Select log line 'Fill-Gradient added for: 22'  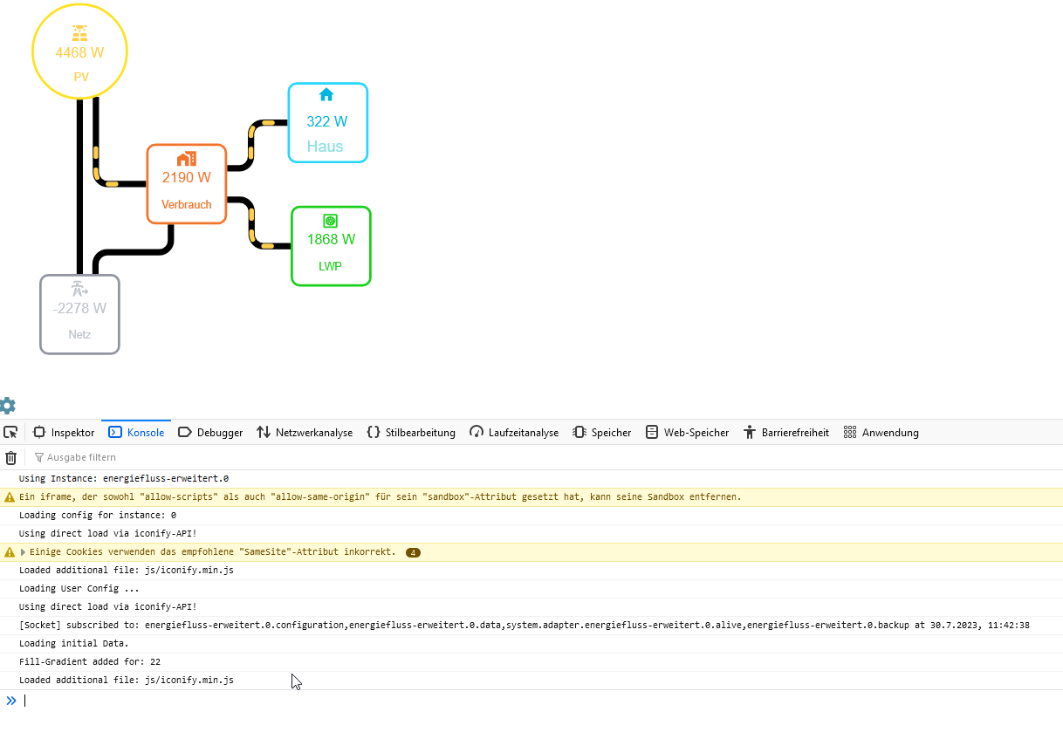click(90, 661)
